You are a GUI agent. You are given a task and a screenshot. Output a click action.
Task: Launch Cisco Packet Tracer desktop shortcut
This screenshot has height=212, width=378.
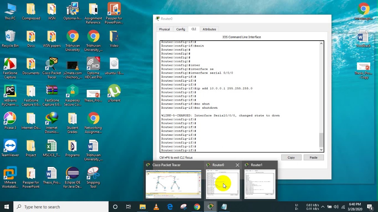[x=52, y=68]
